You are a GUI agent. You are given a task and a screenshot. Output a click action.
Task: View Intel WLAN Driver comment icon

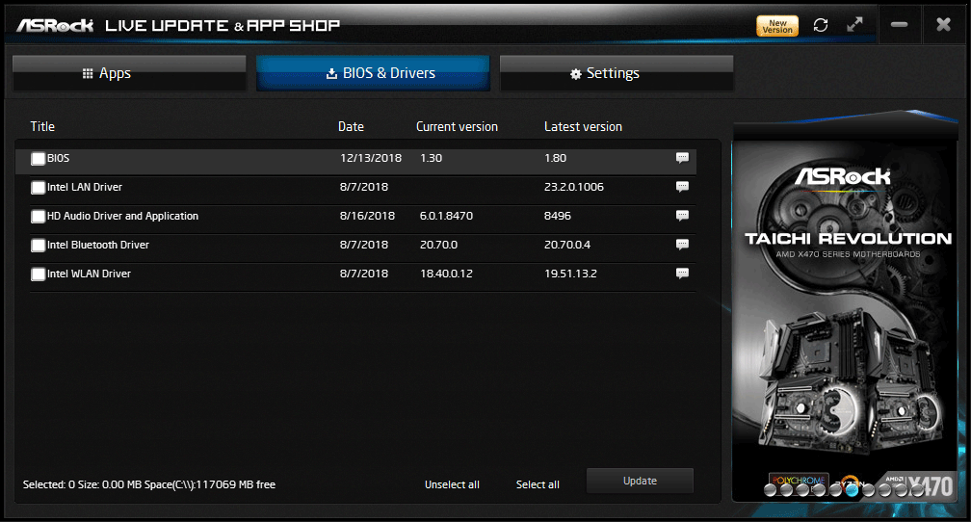coord(682,274)
